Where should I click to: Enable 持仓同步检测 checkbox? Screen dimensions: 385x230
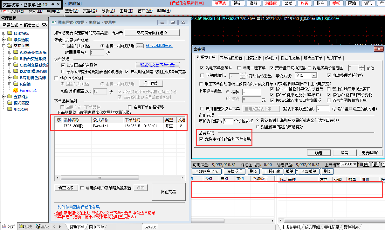[57, 78]
